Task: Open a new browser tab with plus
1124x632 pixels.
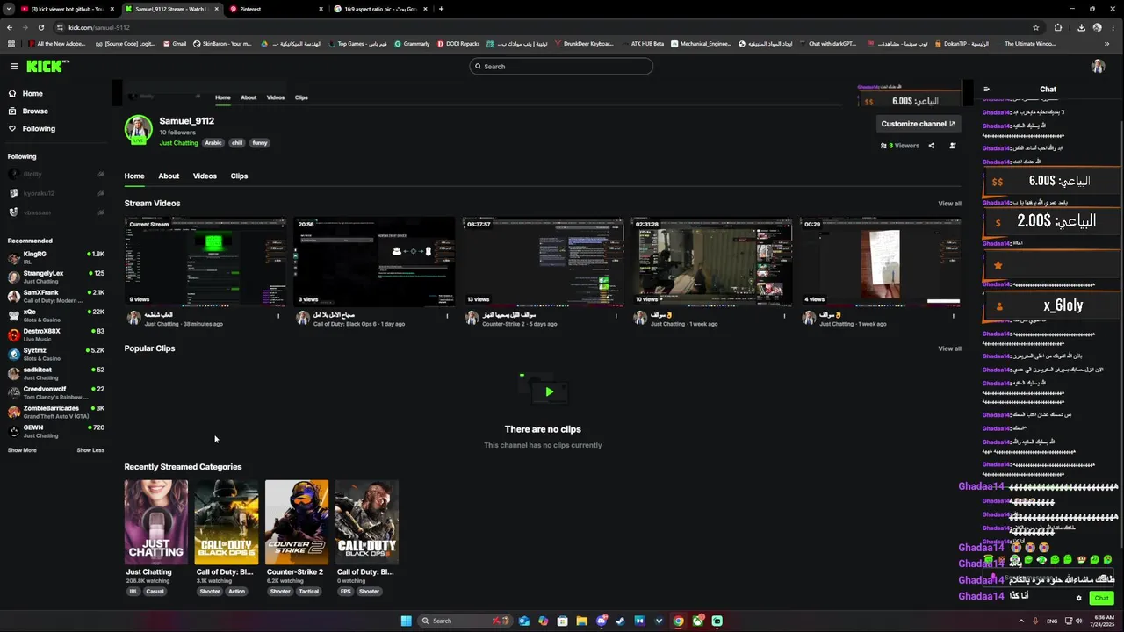Action: (441, 9)
